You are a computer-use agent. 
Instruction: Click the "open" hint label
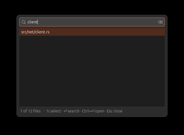click(x=100, y=111)
